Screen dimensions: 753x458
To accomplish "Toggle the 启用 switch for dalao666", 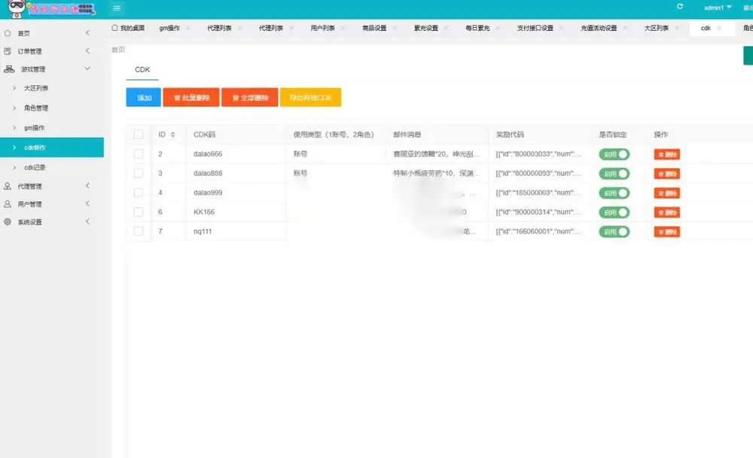I will [x=614, y=154].
